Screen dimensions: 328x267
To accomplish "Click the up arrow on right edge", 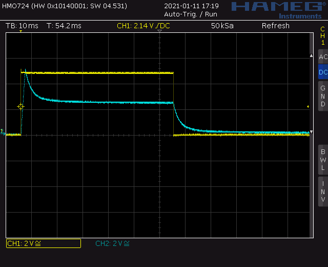I will click(x=311, y=55).
